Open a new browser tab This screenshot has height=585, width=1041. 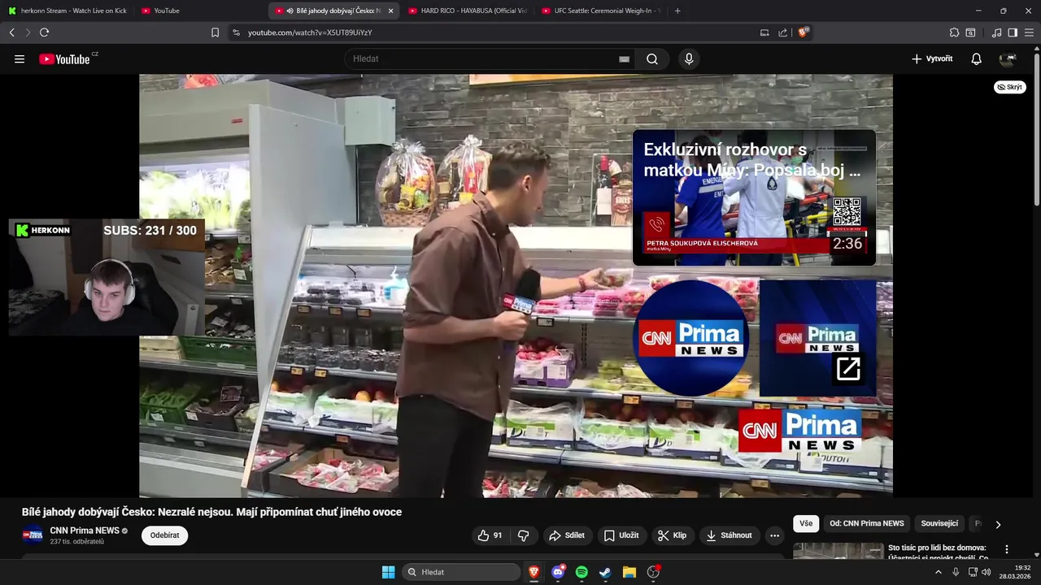[x=677, y=11]
